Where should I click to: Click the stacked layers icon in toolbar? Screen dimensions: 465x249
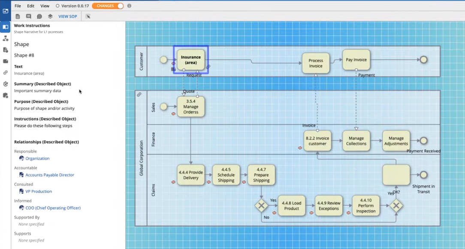(50, 17)
